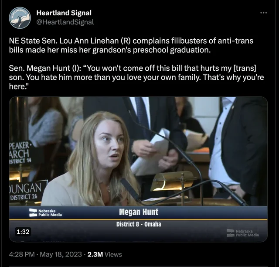The width and height of the screenshot is (279, 267).
Task: Click the May 18, 2023 date
Action: [61, 254]
